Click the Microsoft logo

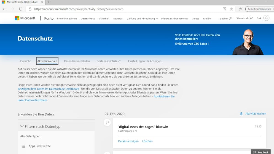25,18
